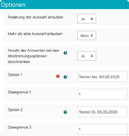Open the Änderung der Auswahl erlauben dropdown
Viewport: 129px width, 136px height.
(87, 19)
